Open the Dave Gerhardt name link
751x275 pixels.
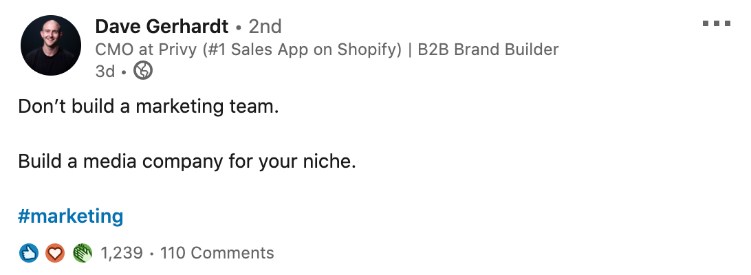pos(162,26)
